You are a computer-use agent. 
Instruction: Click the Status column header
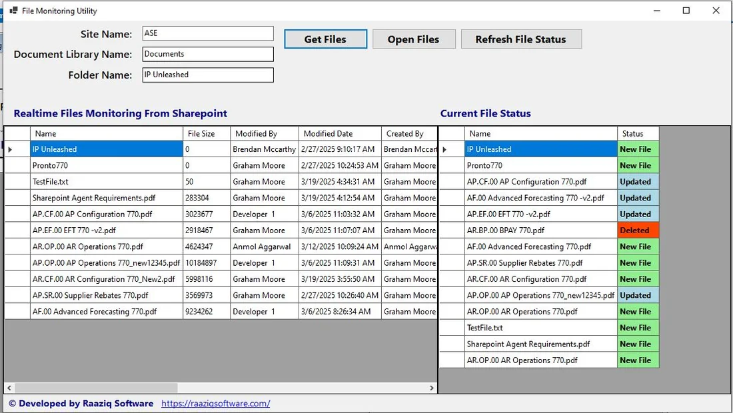click(x=638, y=134)
